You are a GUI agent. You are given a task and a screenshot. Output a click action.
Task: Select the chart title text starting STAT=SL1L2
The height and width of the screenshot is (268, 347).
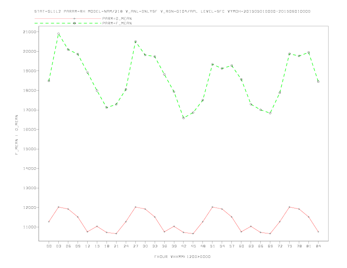point(172,11)
